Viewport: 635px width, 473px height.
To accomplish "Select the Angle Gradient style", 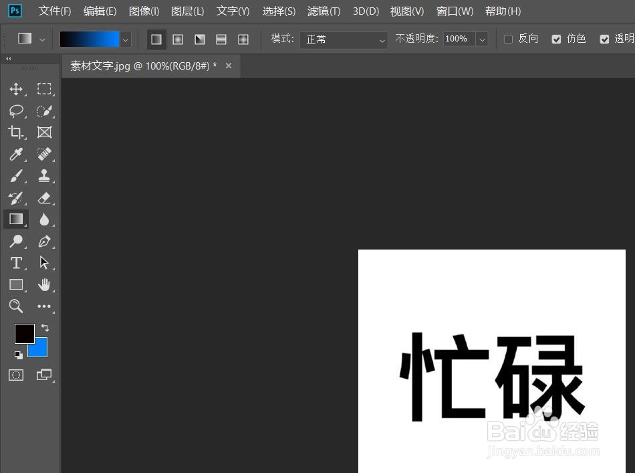I will [199, 39].
